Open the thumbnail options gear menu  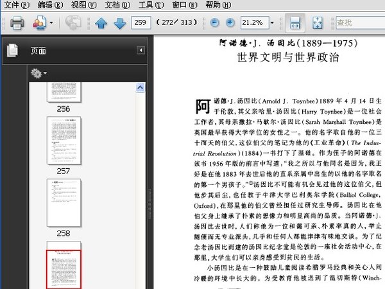pos(37,73)
